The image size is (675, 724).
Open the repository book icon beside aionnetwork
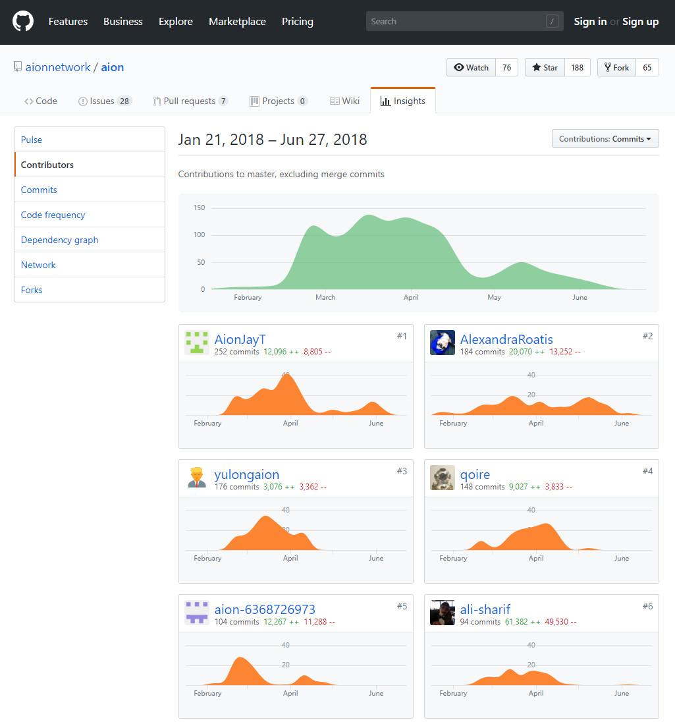point(18,67)
